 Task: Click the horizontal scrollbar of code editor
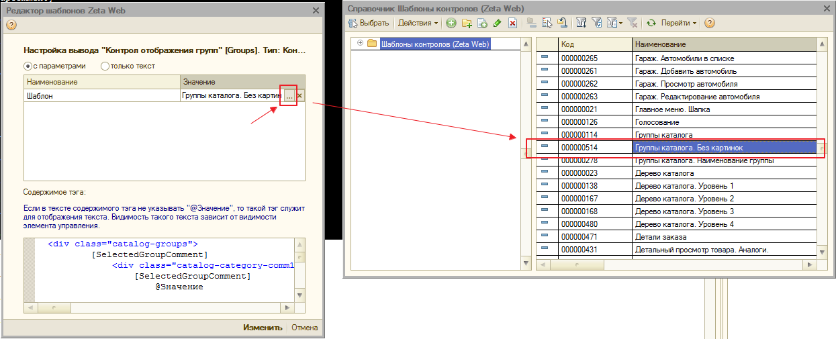click(x=158, y=307)
